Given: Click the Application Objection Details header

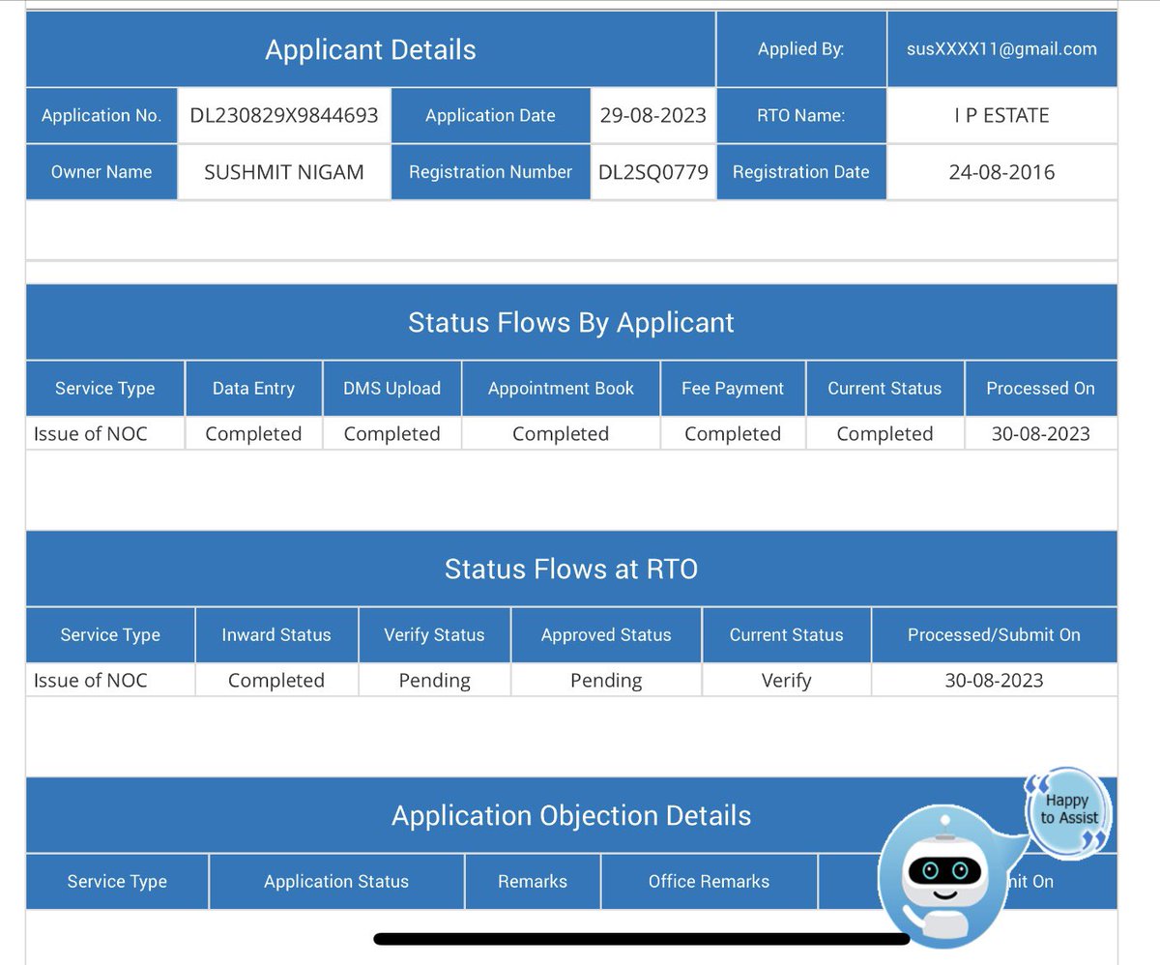Looking at the screenshot, I should [x=571, y=815].
